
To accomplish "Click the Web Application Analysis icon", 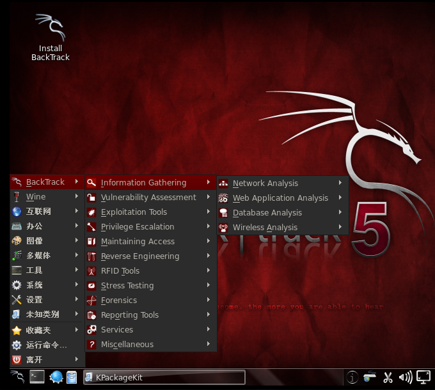I will pyautogui.click(x=223, y=198).
